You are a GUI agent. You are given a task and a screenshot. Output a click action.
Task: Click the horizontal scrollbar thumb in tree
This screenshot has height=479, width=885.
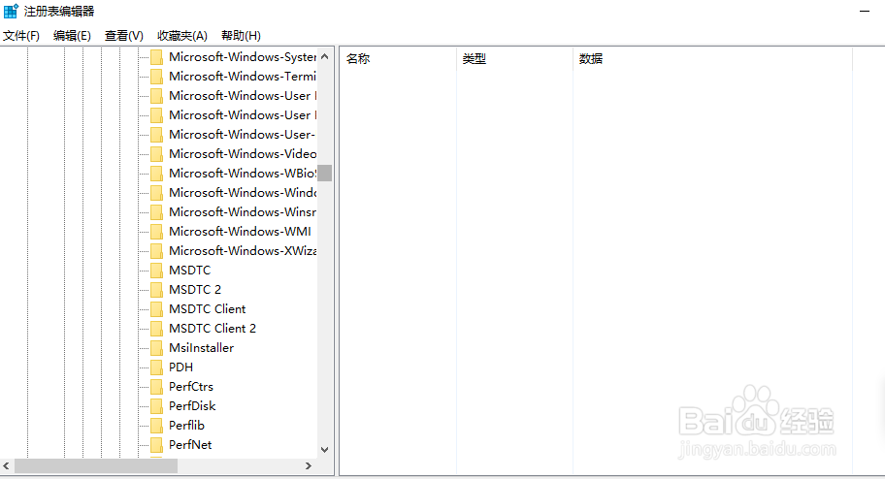pos(96,466)
